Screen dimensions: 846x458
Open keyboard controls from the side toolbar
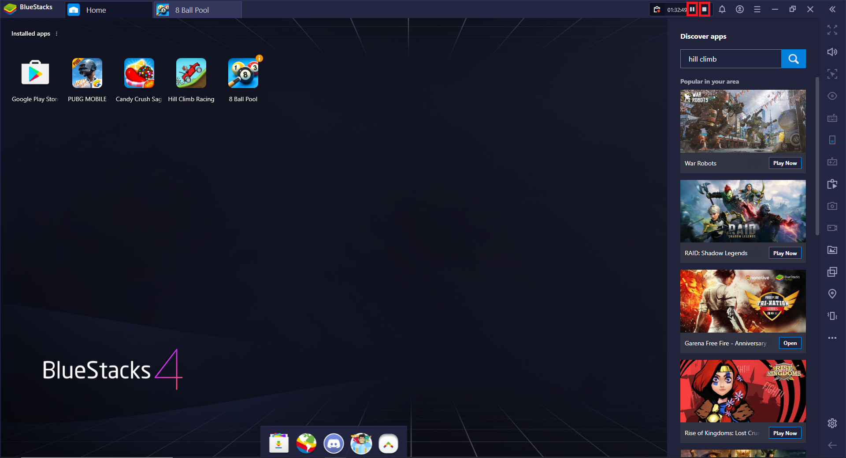coord(832,118)
